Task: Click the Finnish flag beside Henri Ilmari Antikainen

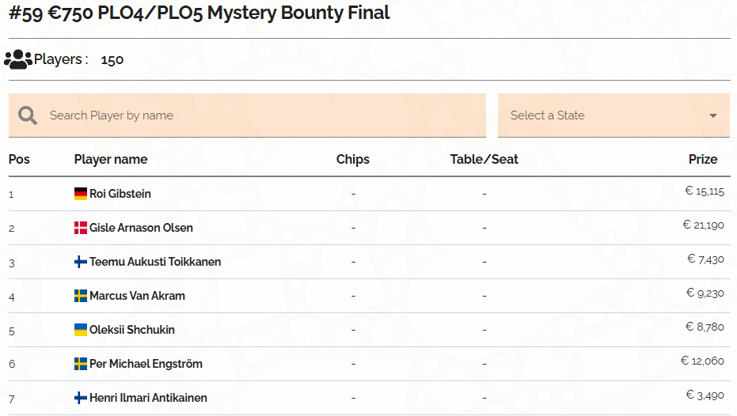Action: 81,398
